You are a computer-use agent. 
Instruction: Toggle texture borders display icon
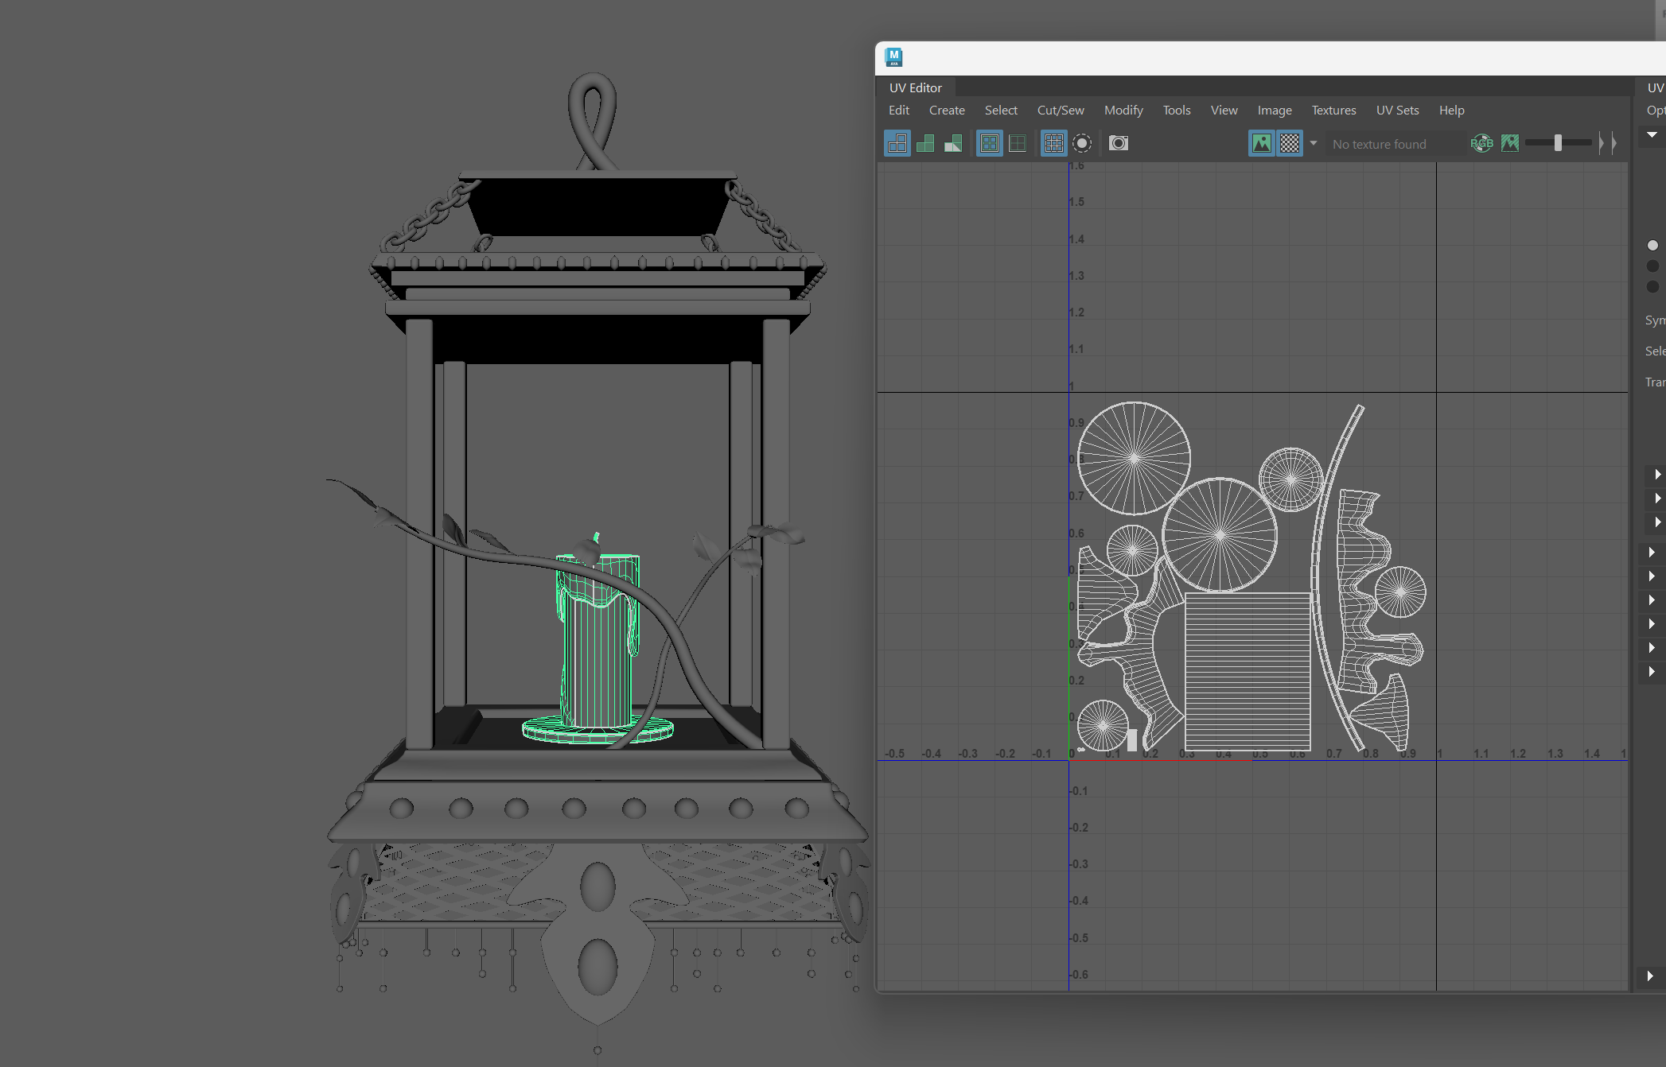(x=990, y=144)
